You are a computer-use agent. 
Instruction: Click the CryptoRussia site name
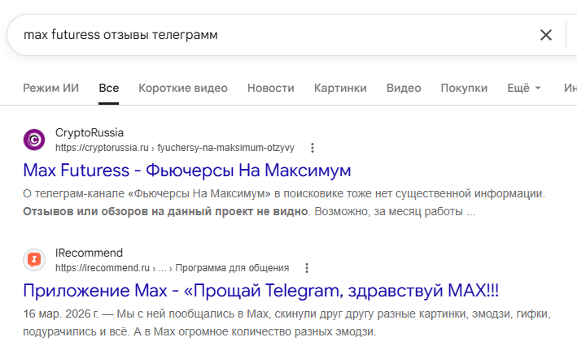[90, 132]
